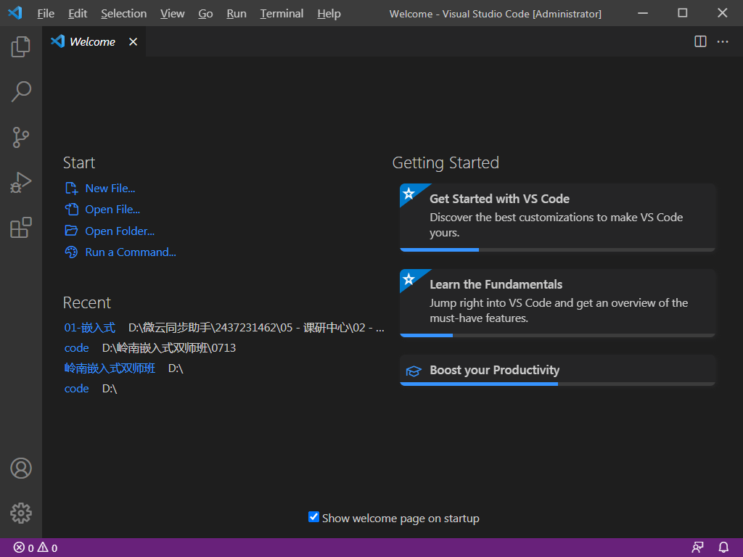Click the graduation cap icon on Boost Productivity
743x557 pixels.
tap(414, 371)
